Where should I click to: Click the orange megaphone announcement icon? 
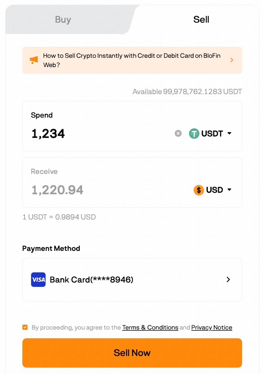point(34,60)
